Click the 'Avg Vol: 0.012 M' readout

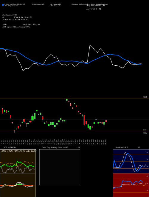pyautogui.click(x=95, y=5)
